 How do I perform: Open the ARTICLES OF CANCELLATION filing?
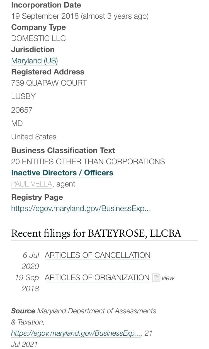point(98,255)
